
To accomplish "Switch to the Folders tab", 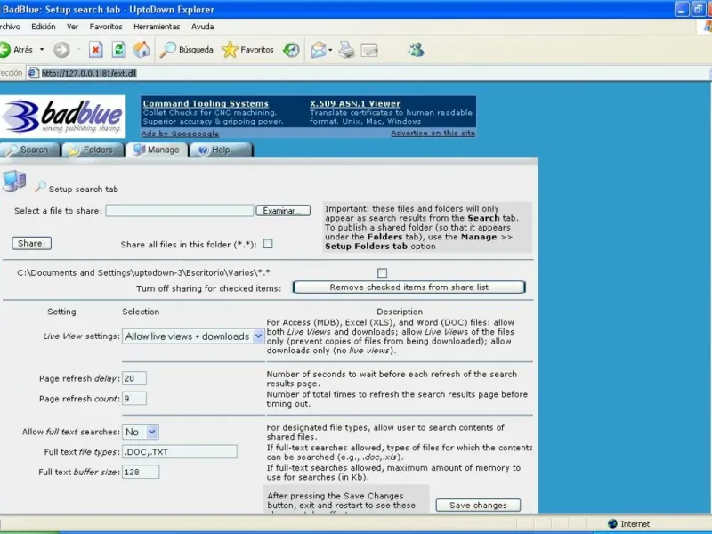I will pyautogui.click(x=93, y=150).
